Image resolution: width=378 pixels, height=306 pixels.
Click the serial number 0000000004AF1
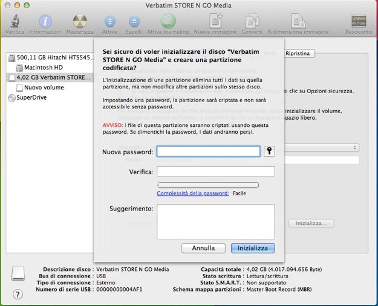(x=119, y=289)
